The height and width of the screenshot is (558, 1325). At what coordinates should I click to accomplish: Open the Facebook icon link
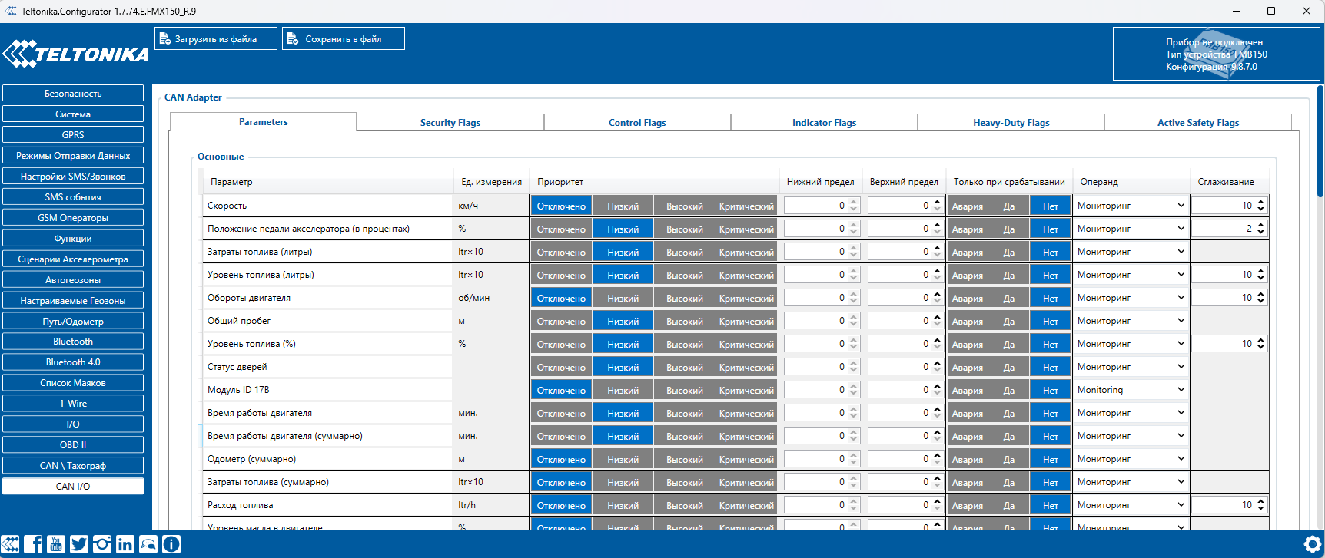coord(33,544)
